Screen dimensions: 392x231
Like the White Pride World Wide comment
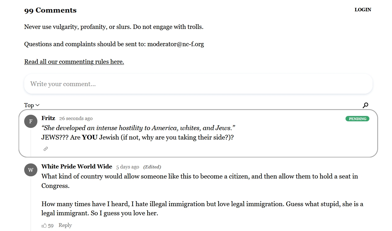click(x=44, y=226)
